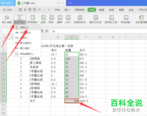Click the formula bar input showing 34
Screen dimensions: 147x116
tap(98, 31)
